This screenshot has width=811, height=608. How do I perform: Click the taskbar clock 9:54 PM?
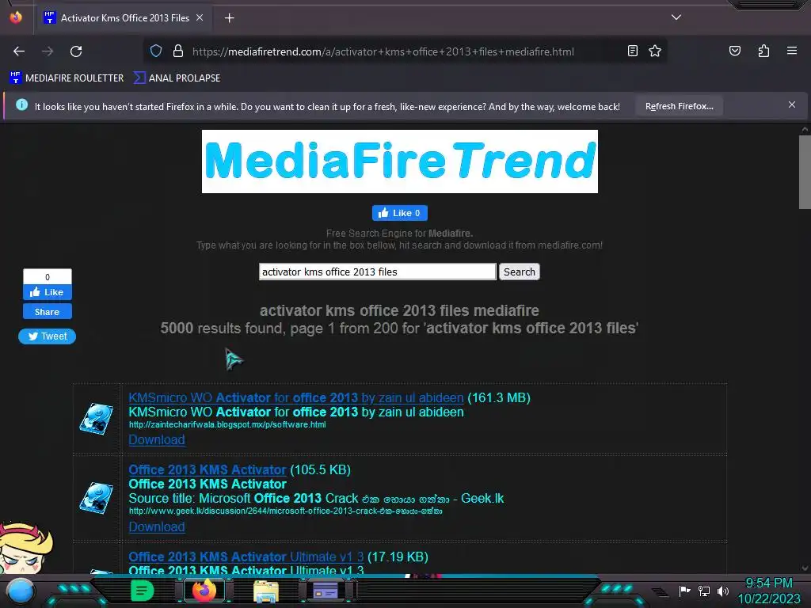768,583
